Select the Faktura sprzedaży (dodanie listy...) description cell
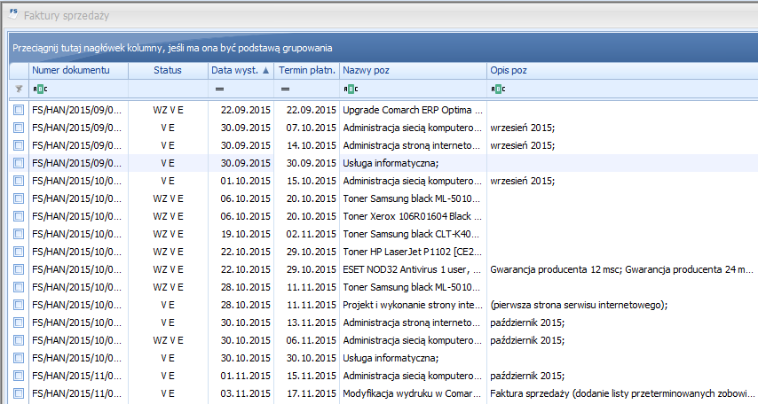Viewport: 758px width, 404px height. [623, 393]
